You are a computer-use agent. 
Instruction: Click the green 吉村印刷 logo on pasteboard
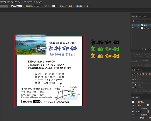tap(105, 49)
